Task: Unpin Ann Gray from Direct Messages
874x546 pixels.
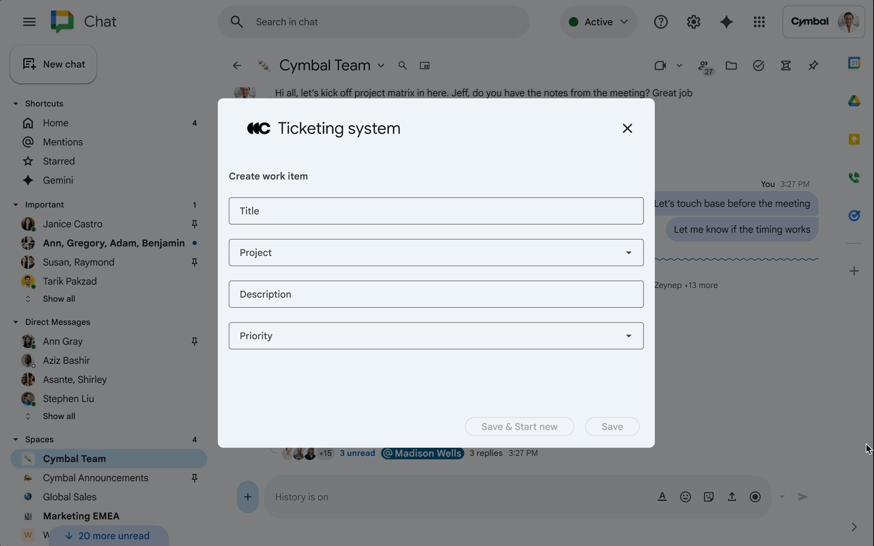Action: pos(194,341)
